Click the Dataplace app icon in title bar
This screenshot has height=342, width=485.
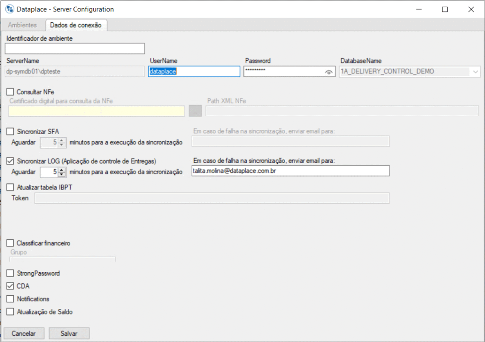tap(9, 9)
